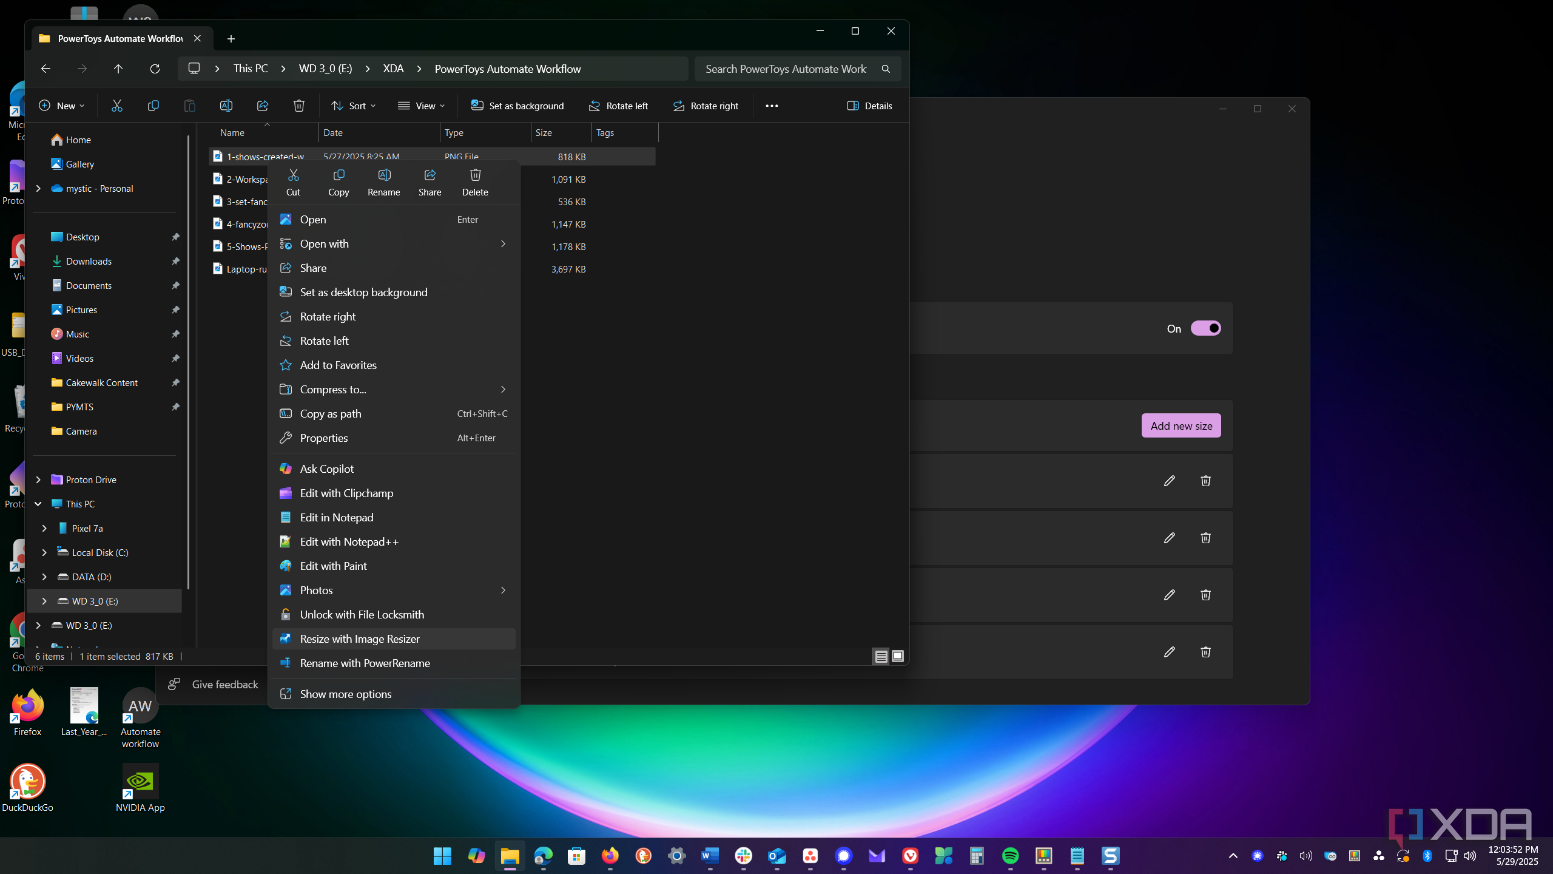Toggle the On switch in PowerToys window

point(1205,328)
